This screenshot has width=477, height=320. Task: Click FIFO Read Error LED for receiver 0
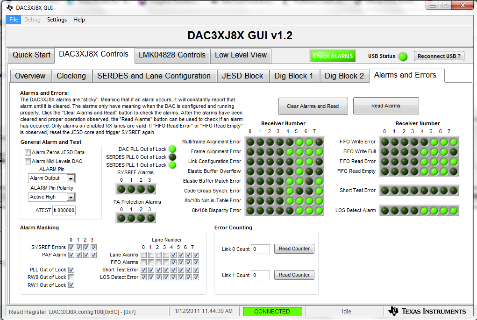tap(385, 162)
